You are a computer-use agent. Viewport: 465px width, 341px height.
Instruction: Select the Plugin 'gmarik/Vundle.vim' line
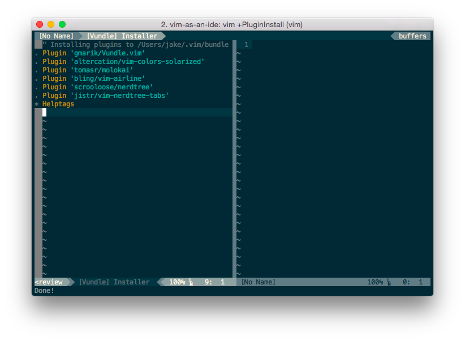coord(94,53)
